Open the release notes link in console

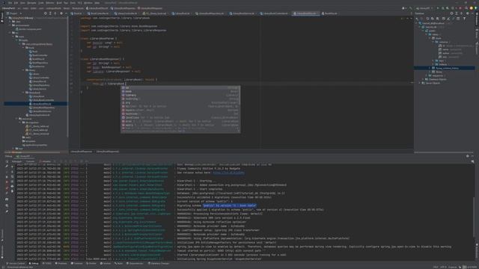[228, 173]
